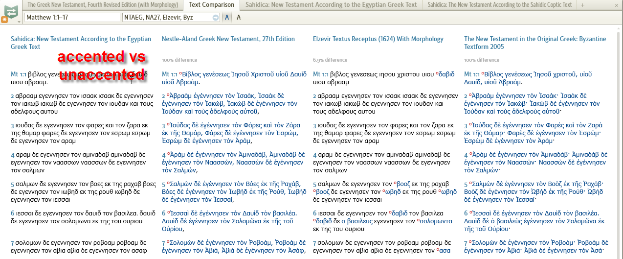The height and width of the screenshot is (259, 623).
Task: Open the Sahidica Egyptian Greek Text tab
Action: click(331, 5)
